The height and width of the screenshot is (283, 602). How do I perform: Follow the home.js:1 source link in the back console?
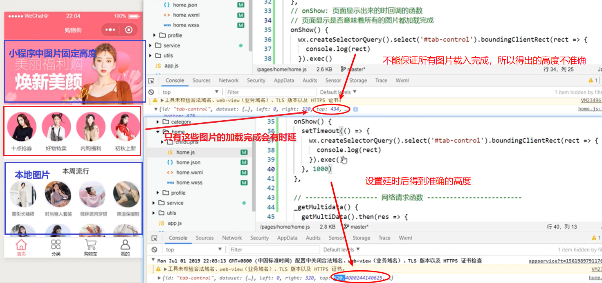pyautogui.click(x=590, y=109)
